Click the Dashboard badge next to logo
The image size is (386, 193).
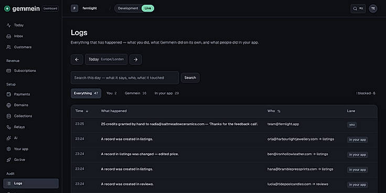point(50,8)
